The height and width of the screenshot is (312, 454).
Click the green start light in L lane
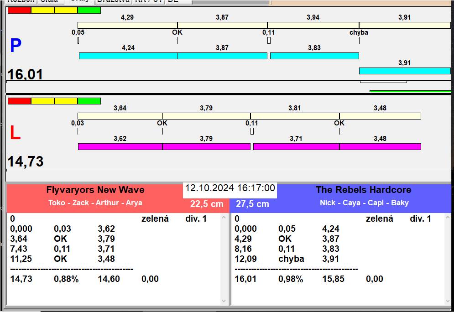(89, 101)
